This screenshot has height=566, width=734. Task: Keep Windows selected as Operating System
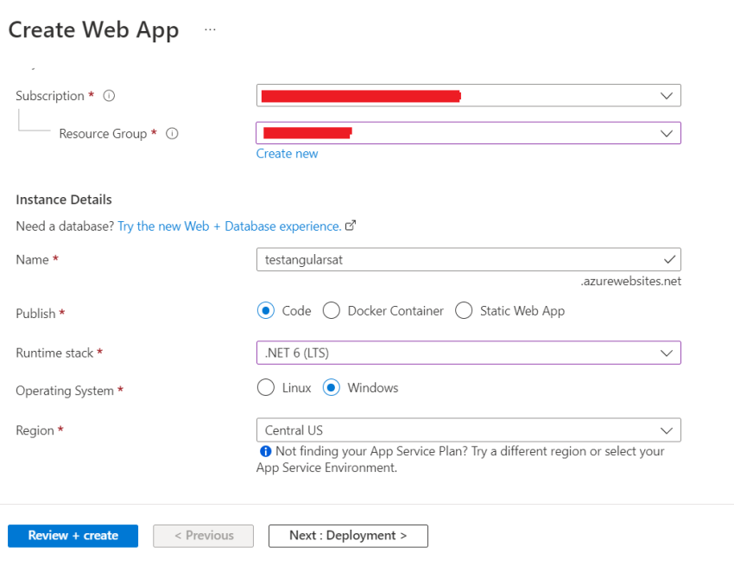coord(331,387)
